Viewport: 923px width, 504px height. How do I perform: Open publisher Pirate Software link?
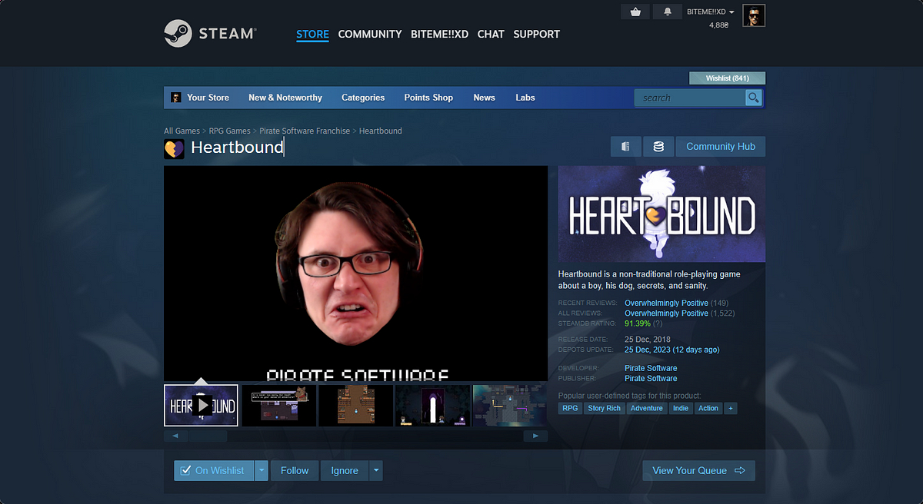click(651, 378)
